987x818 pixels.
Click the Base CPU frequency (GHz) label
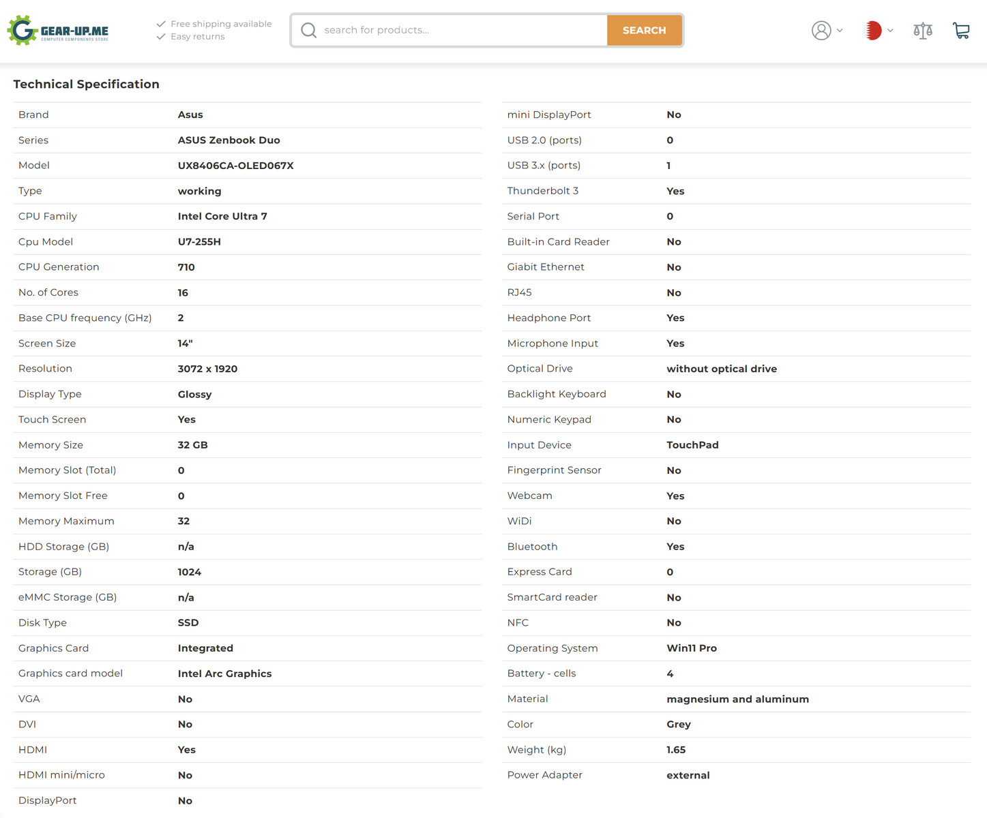coord(85,318)
